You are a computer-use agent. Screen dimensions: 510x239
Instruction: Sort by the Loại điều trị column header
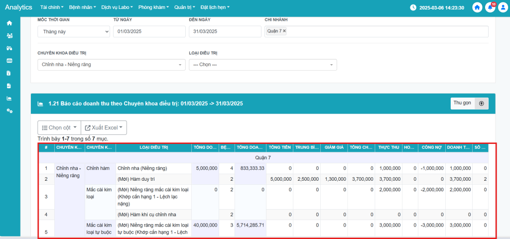pyautogui.click(x=153, y=147)
